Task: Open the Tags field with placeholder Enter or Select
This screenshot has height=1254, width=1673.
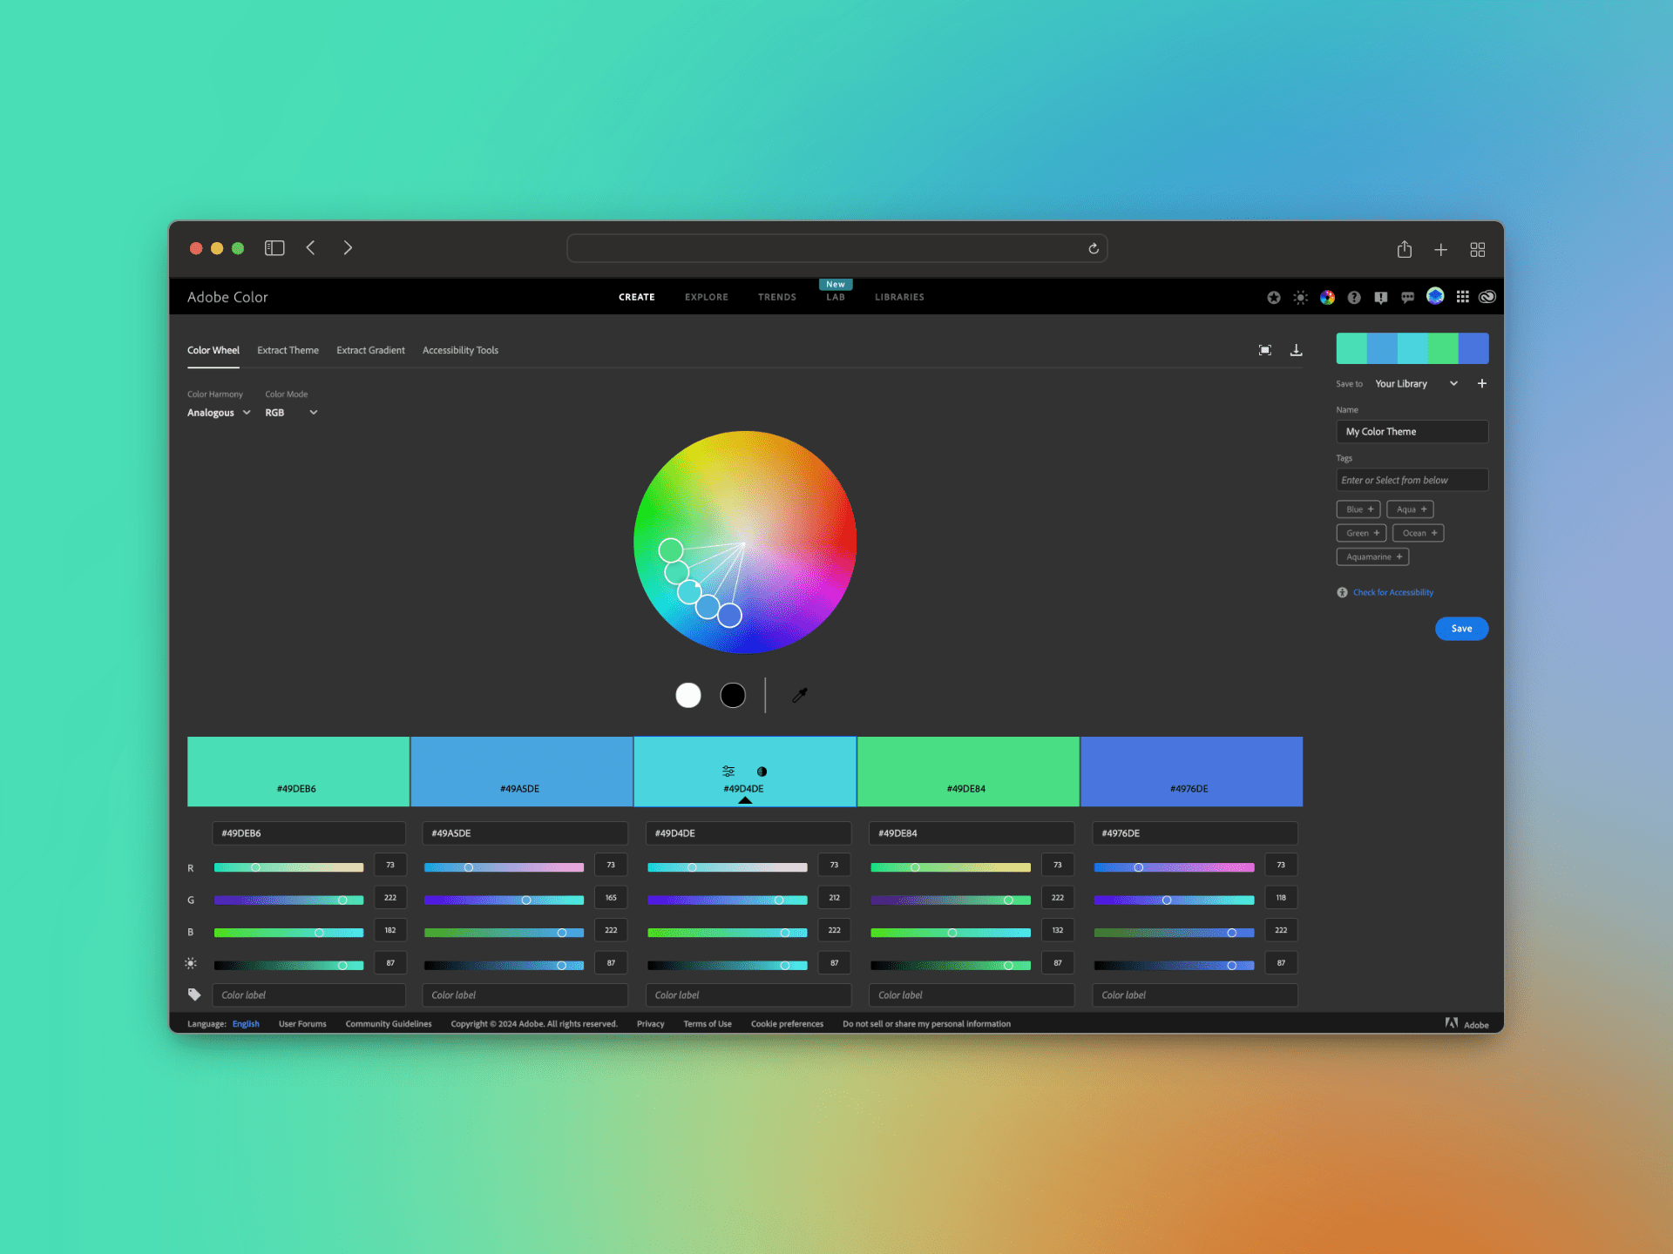Action: coord(1412,480)
